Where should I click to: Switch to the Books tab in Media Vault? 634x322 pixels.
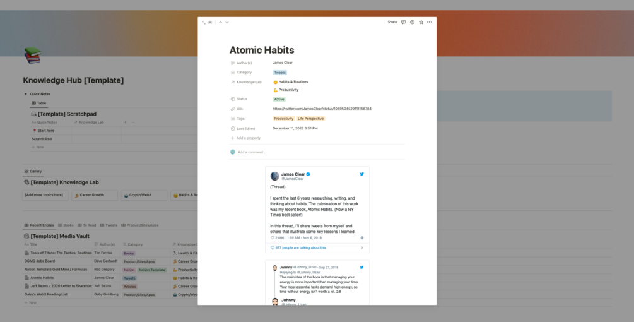coord(66,225)
